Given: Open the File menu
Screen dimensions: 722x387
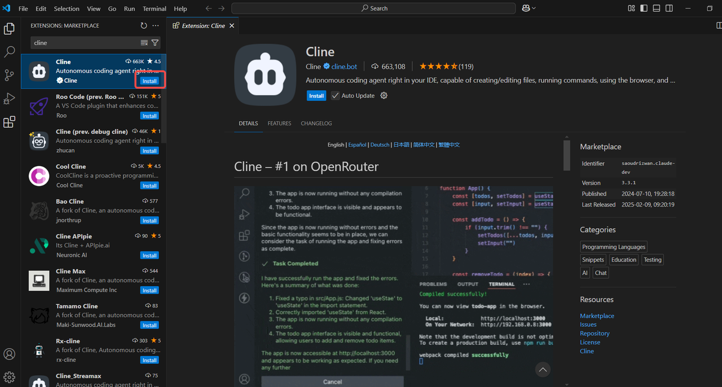Looking at the screenshot, I should tap(23, 8).
